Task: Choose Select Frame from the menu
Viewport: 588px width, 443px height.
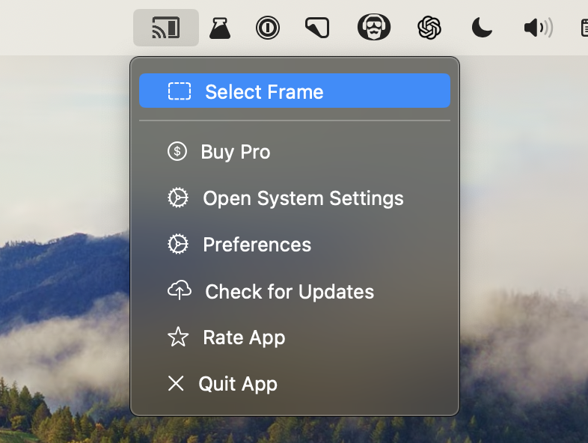Action: coord(295,91)
